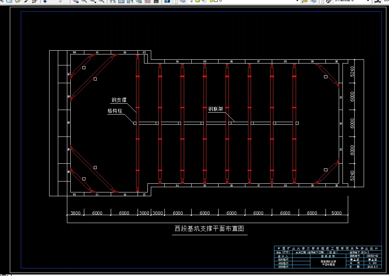Image resolution: width=389 pixels, height=276 pixels.
Task: Click the bottom 5240 vertical dimension
Action: (352, 176)
